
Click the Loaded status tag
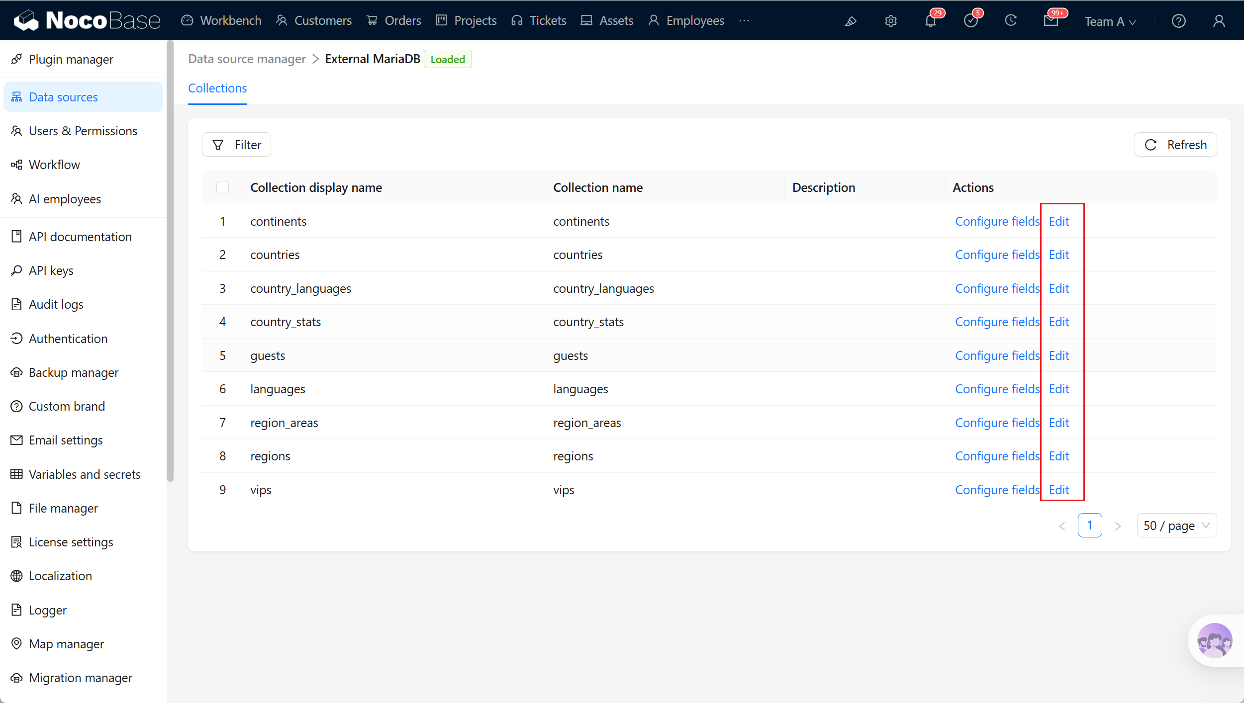coord(448,59)
